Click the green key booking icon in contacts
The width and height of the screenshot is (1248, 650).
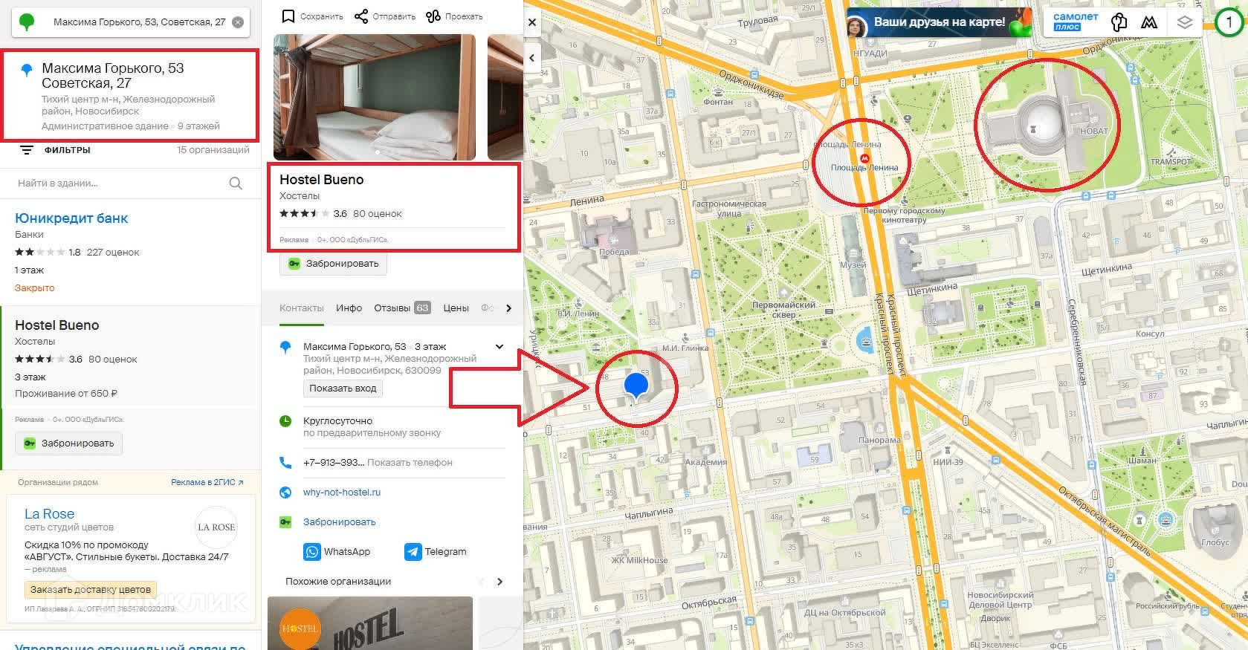[285, 522]
